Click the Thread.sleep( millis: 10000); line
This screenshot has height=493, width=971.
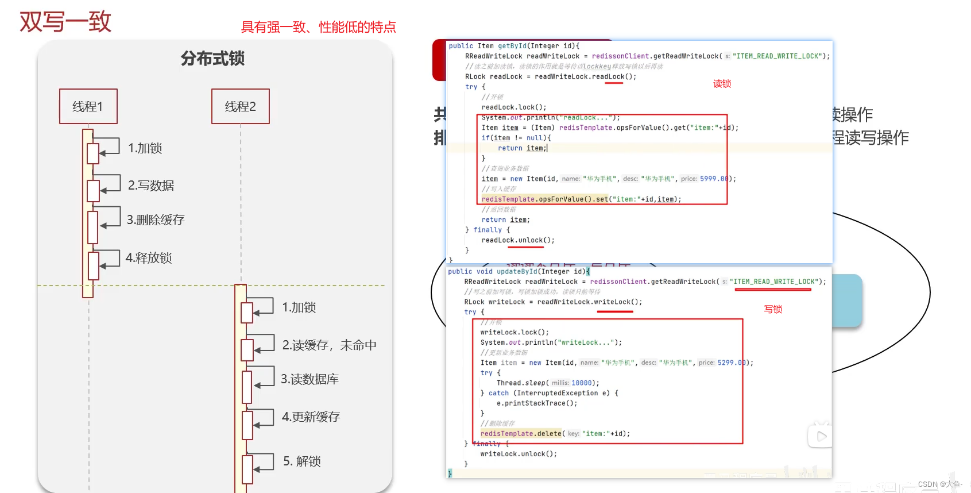(548, 383)
